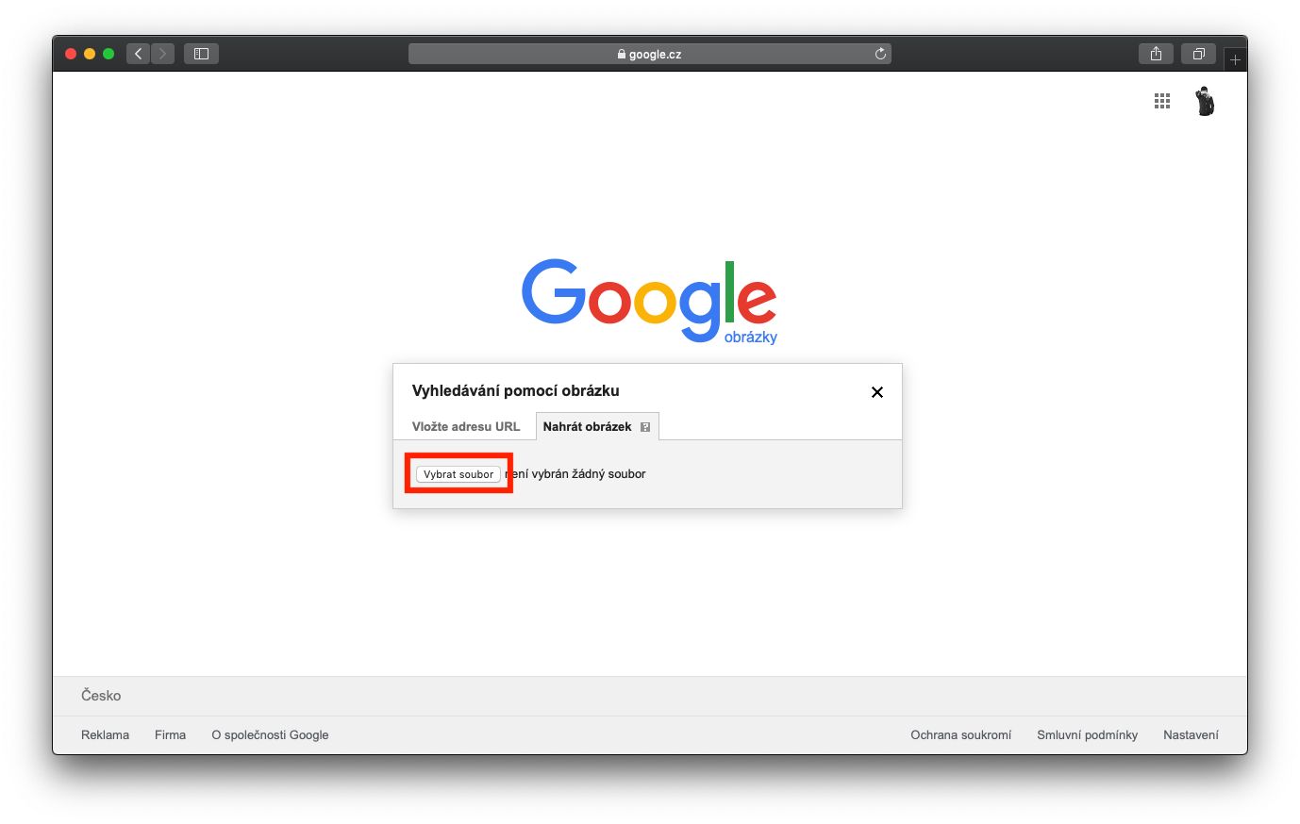Open the Share icon in Safari toolbar
Image resolution: width=1300 pixels, height=824 pixels.
point(1156,54)
